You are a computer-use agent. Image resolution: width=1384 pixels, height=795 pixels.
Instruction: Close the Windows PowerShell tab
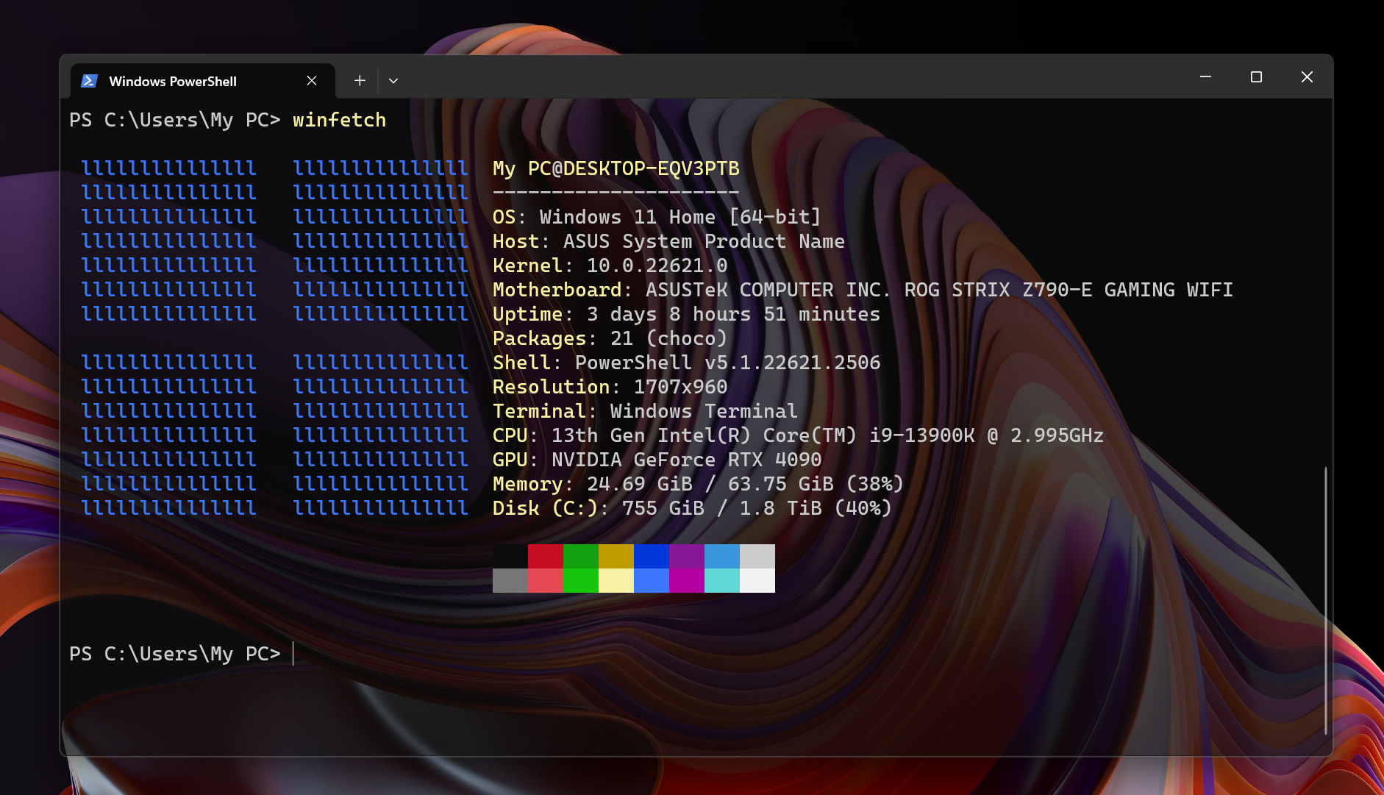point(312,81)
